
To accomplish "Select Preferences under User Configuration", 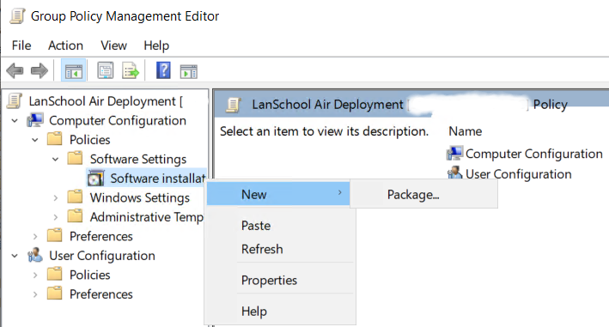I will coord(100,294).
